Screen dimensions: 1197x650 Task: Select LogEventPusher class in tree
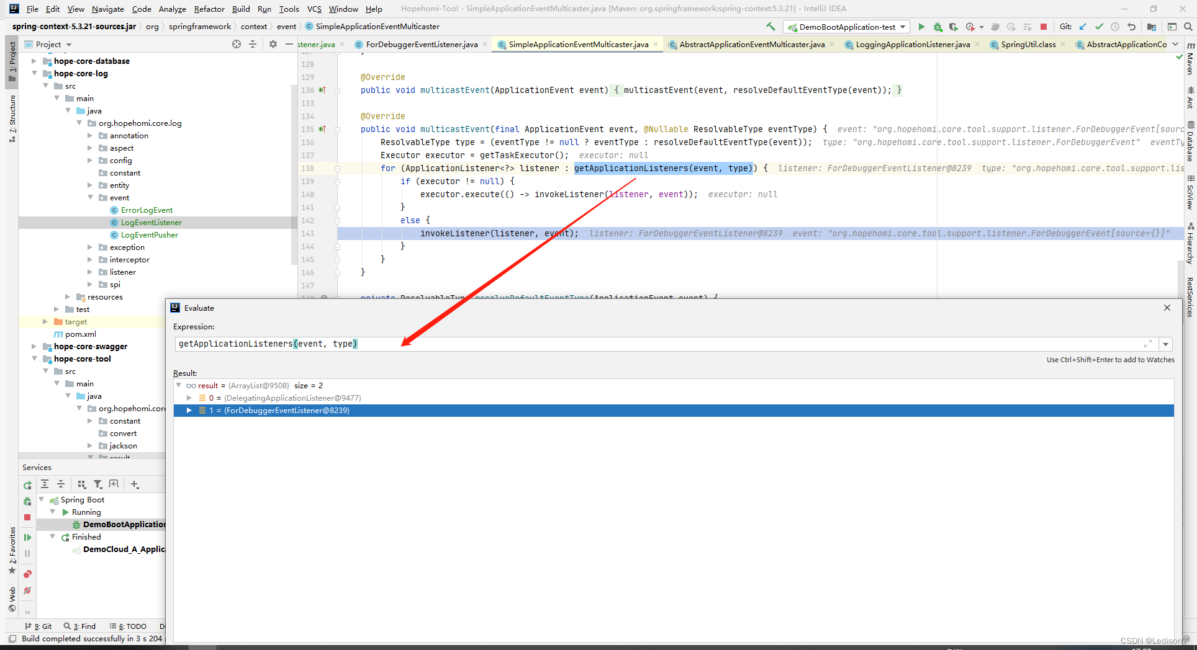click(149, 234)
